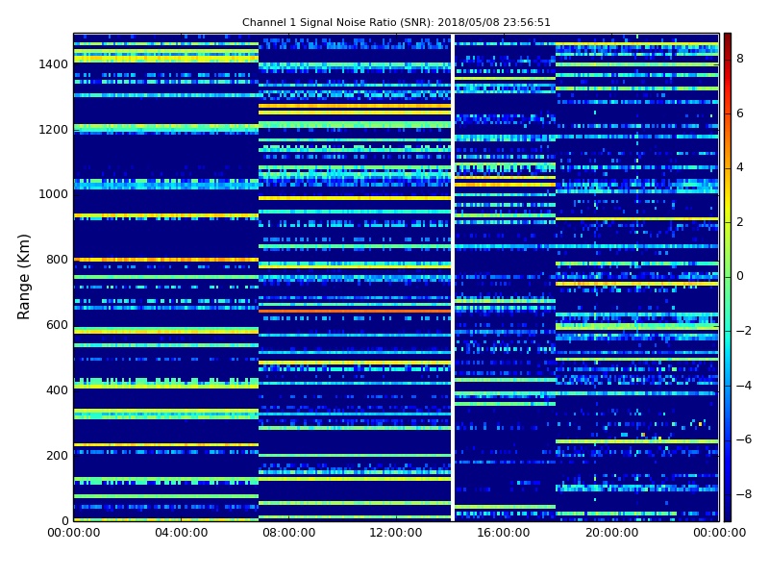Viewport: 769px width, 577px height.
Task: Click the colorbar label 4
Action: click(740, 167)
